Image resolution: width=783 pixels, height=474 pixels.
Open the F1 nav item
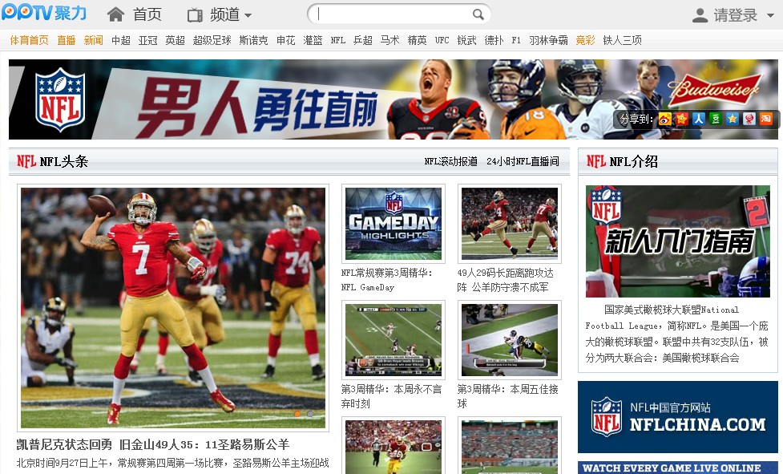click(516, 40)
